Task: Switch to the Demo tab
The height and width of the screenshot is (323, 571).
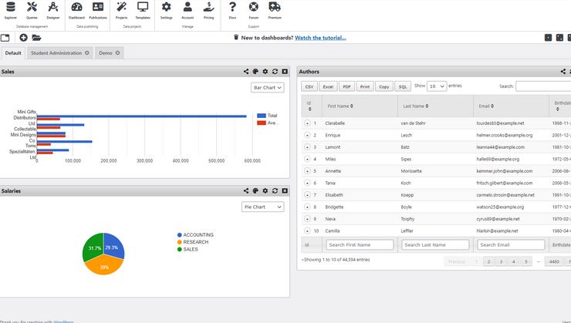Action: pyautogui.click(x=106, y=53)
